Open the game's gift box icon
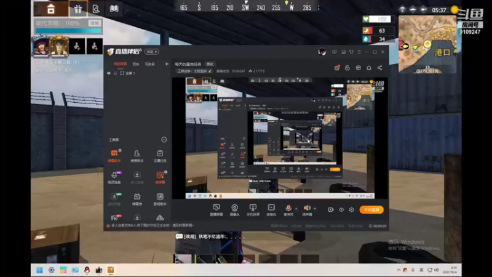 point(78,9)
